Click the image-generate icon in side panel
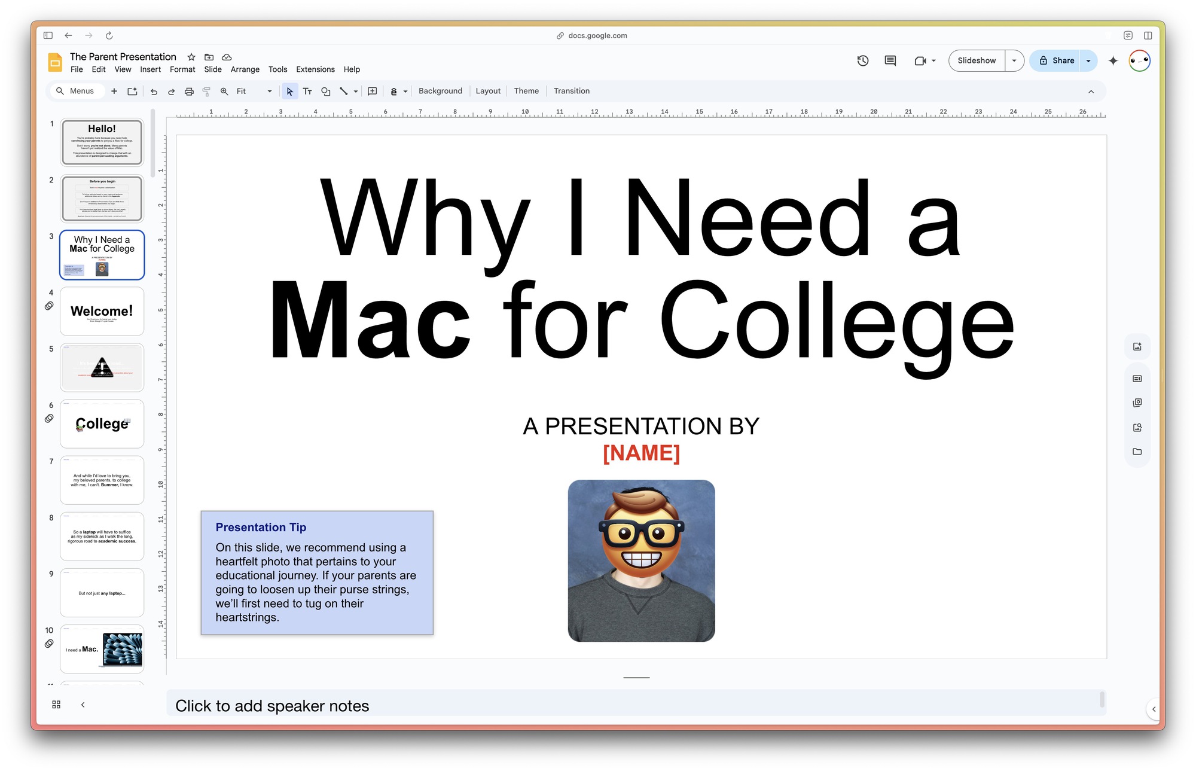 click(1137, 346)
